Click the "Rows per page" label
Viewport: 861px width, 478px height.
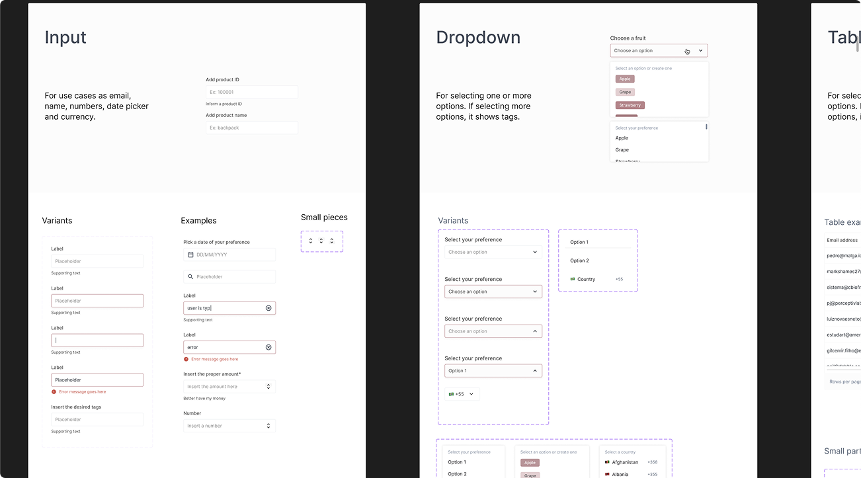pyautogui.click(x=845, y=381)
